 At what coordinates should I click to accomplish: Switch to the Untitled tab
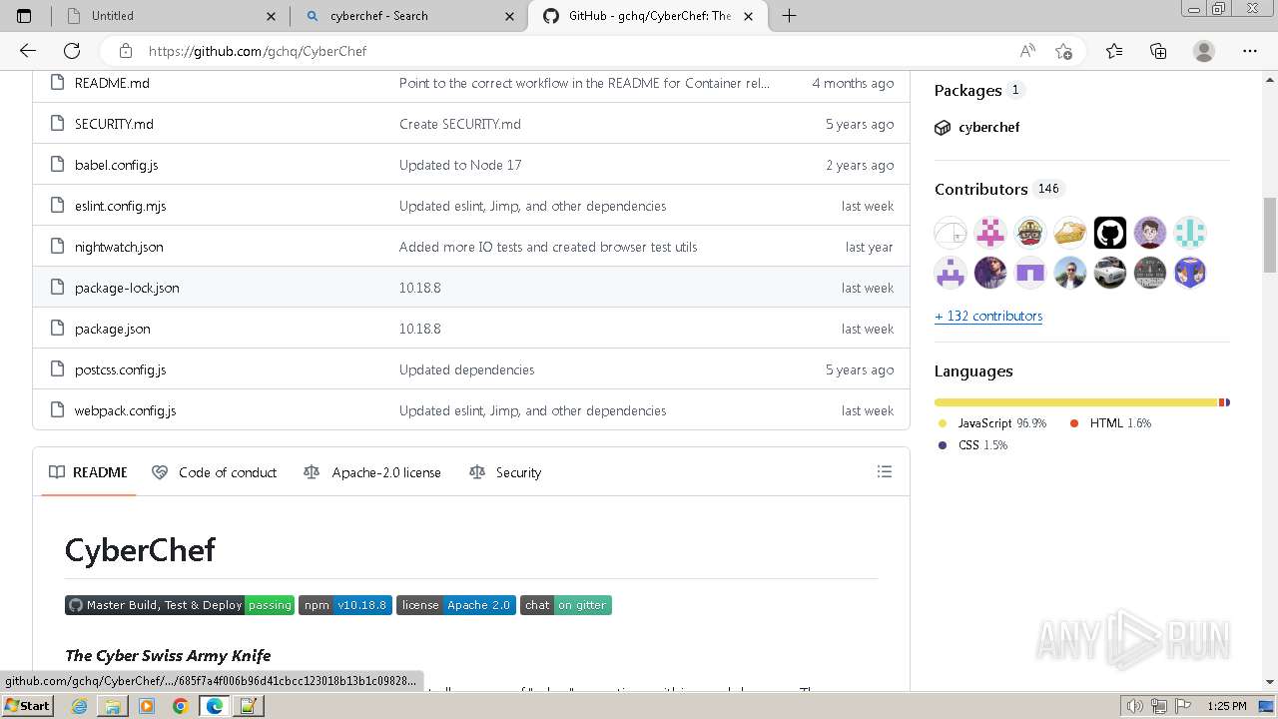pyautogui.click(x=170, y=16)
